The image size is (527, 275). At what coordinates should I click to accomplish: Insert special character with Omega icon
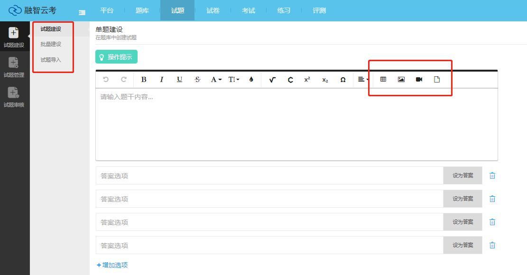pyautogui.click(x=343, y=80)
